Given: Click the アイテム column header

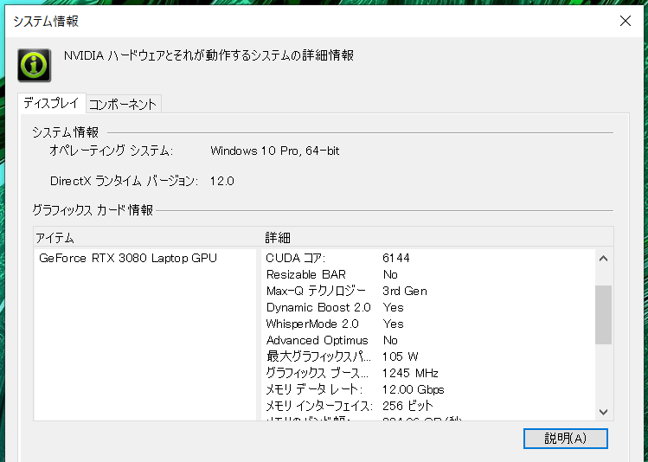Looking at the screenshot, I should click(147, 238).
